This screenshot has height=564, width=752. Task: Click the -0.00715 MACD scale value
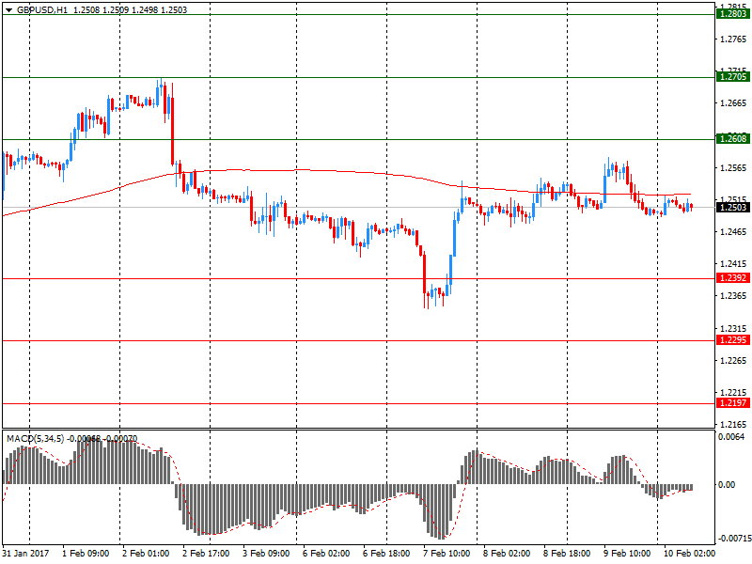733,539
